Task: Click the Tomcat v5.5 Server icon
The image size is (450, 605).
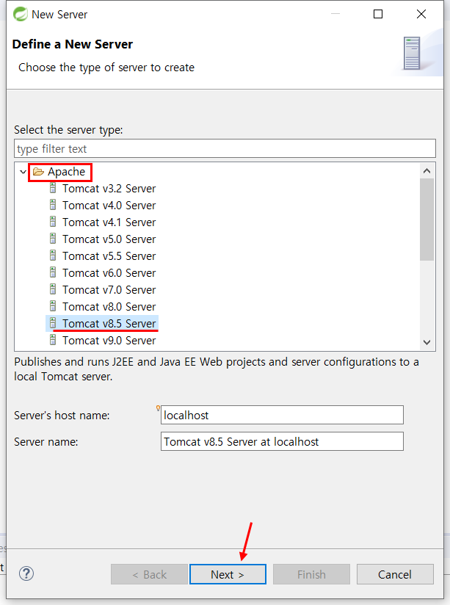Action: 53,256
